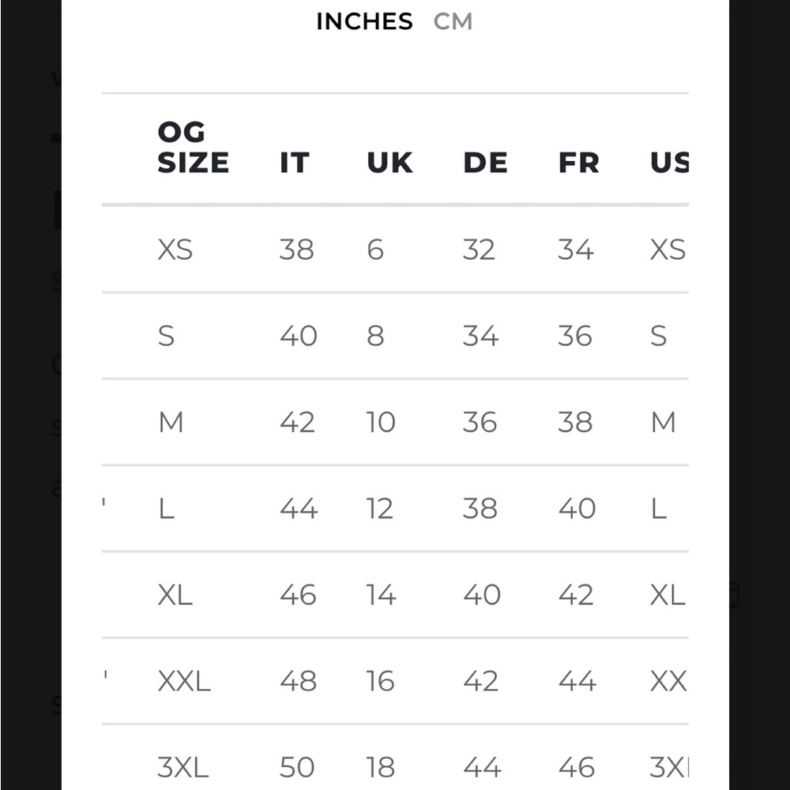Viewport: 790px width, 790px height.
Task: Switch size units to CM
Action: pyautogui.click(x=453, y=21)
